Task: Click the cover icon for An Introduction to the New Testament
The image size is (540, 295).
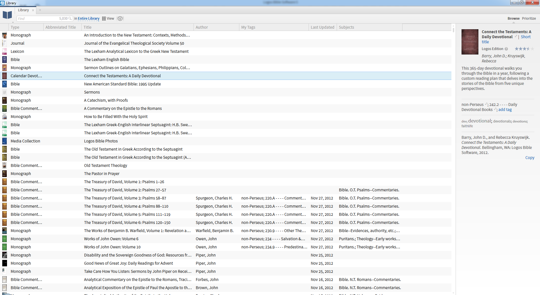Action: [4, 35]
